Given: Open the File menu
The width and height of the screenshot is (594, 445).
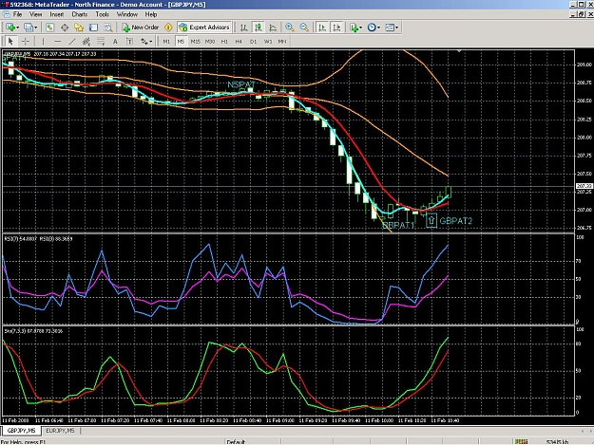Looking at the screenshot, I should 17,14.
